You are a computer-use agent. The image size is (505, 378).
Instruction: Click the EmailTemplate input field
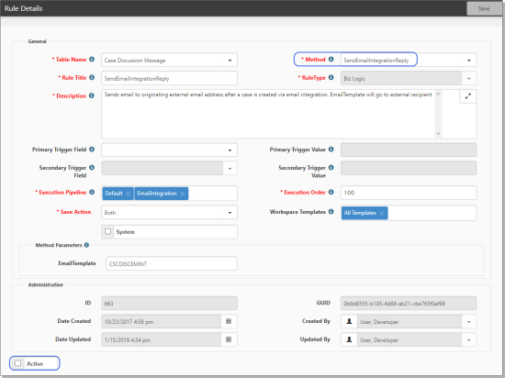[x=172, y=264]
